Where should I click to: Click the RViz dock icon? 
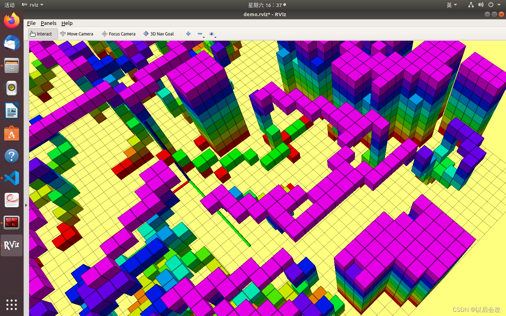(12, 245)
